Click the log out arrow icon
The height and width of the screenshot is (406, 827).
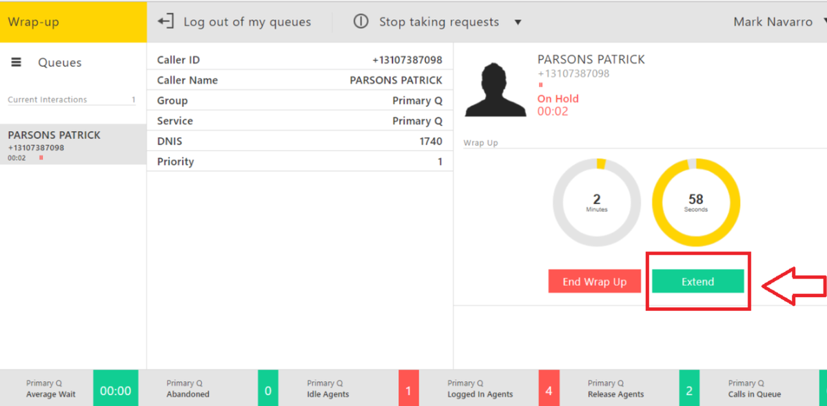tap(165, 21)
